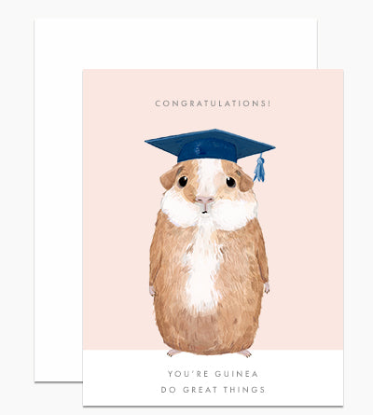Click the guinea pig's left foot

(173, 353)
